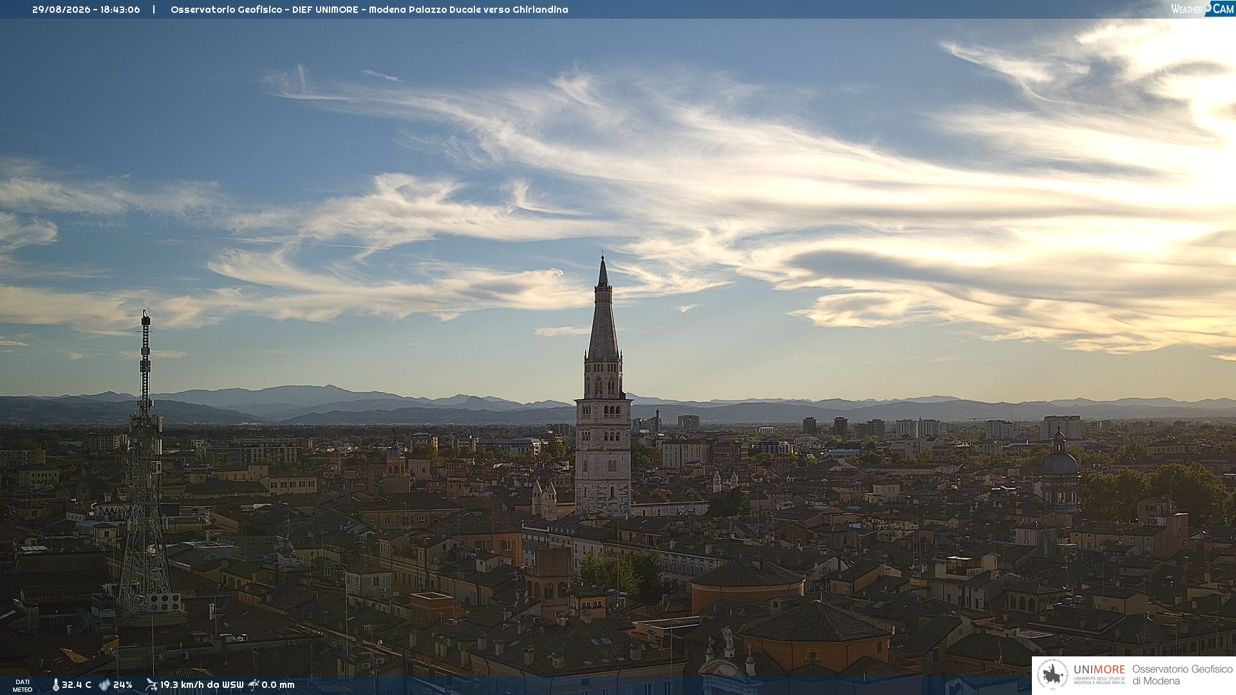1236x695 pixels.
Task: Click the UNIMORE university seal emblem
Action: coord(1053,675)
